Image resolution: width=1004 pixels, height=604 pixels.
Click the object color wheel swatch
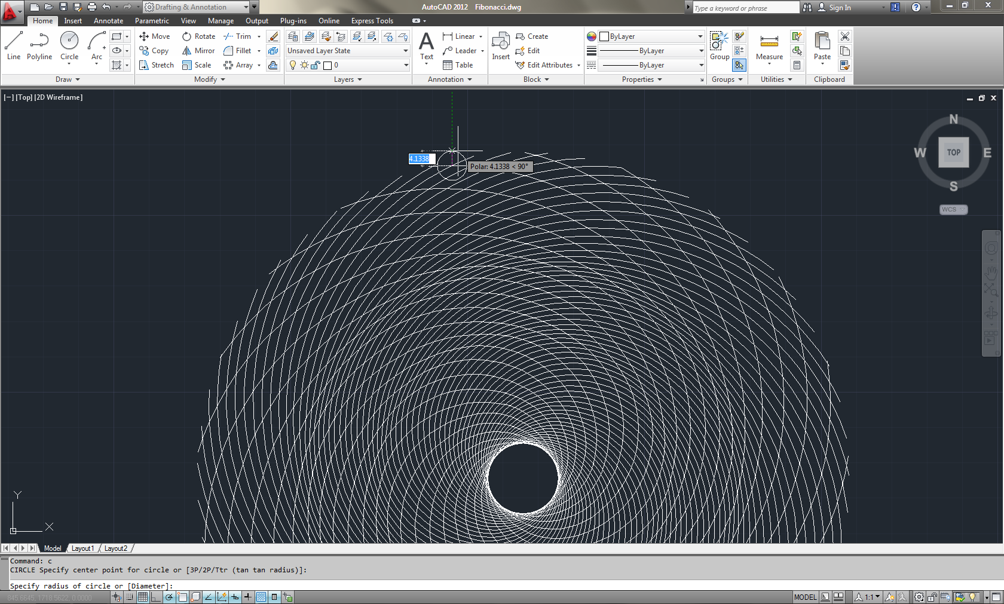point(592,36)
